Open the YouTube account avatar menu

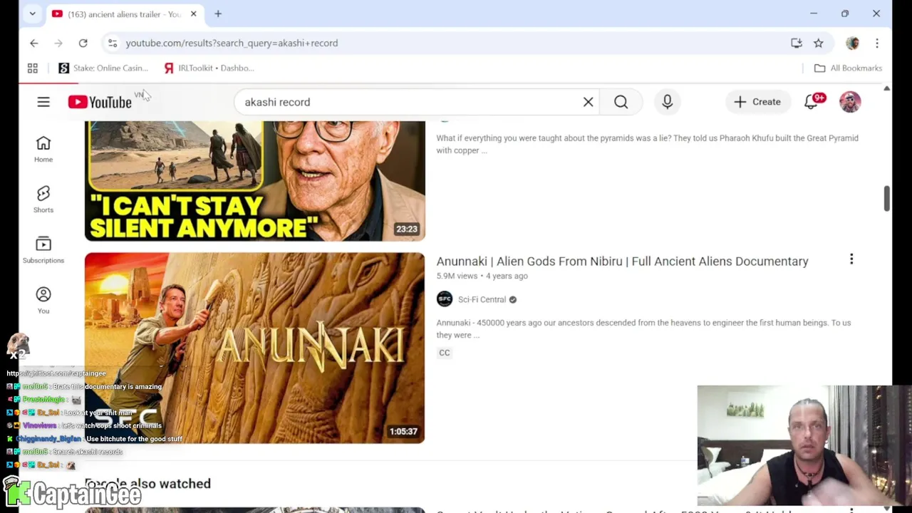click(850, 102)
